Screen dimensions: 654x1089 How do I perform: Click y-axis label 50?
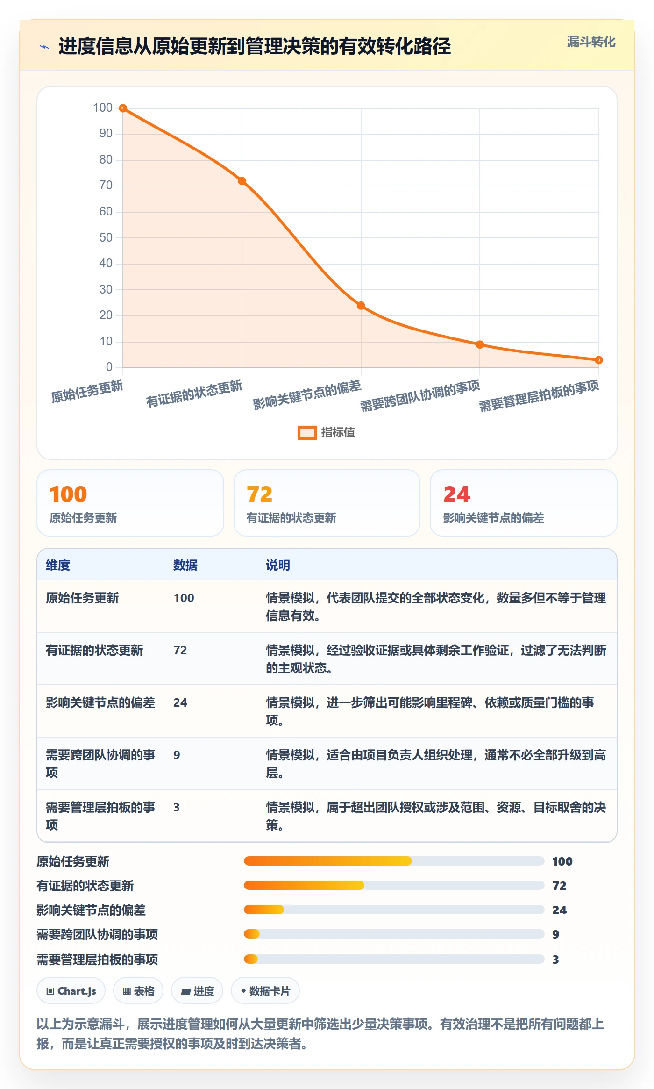(106, 237)
